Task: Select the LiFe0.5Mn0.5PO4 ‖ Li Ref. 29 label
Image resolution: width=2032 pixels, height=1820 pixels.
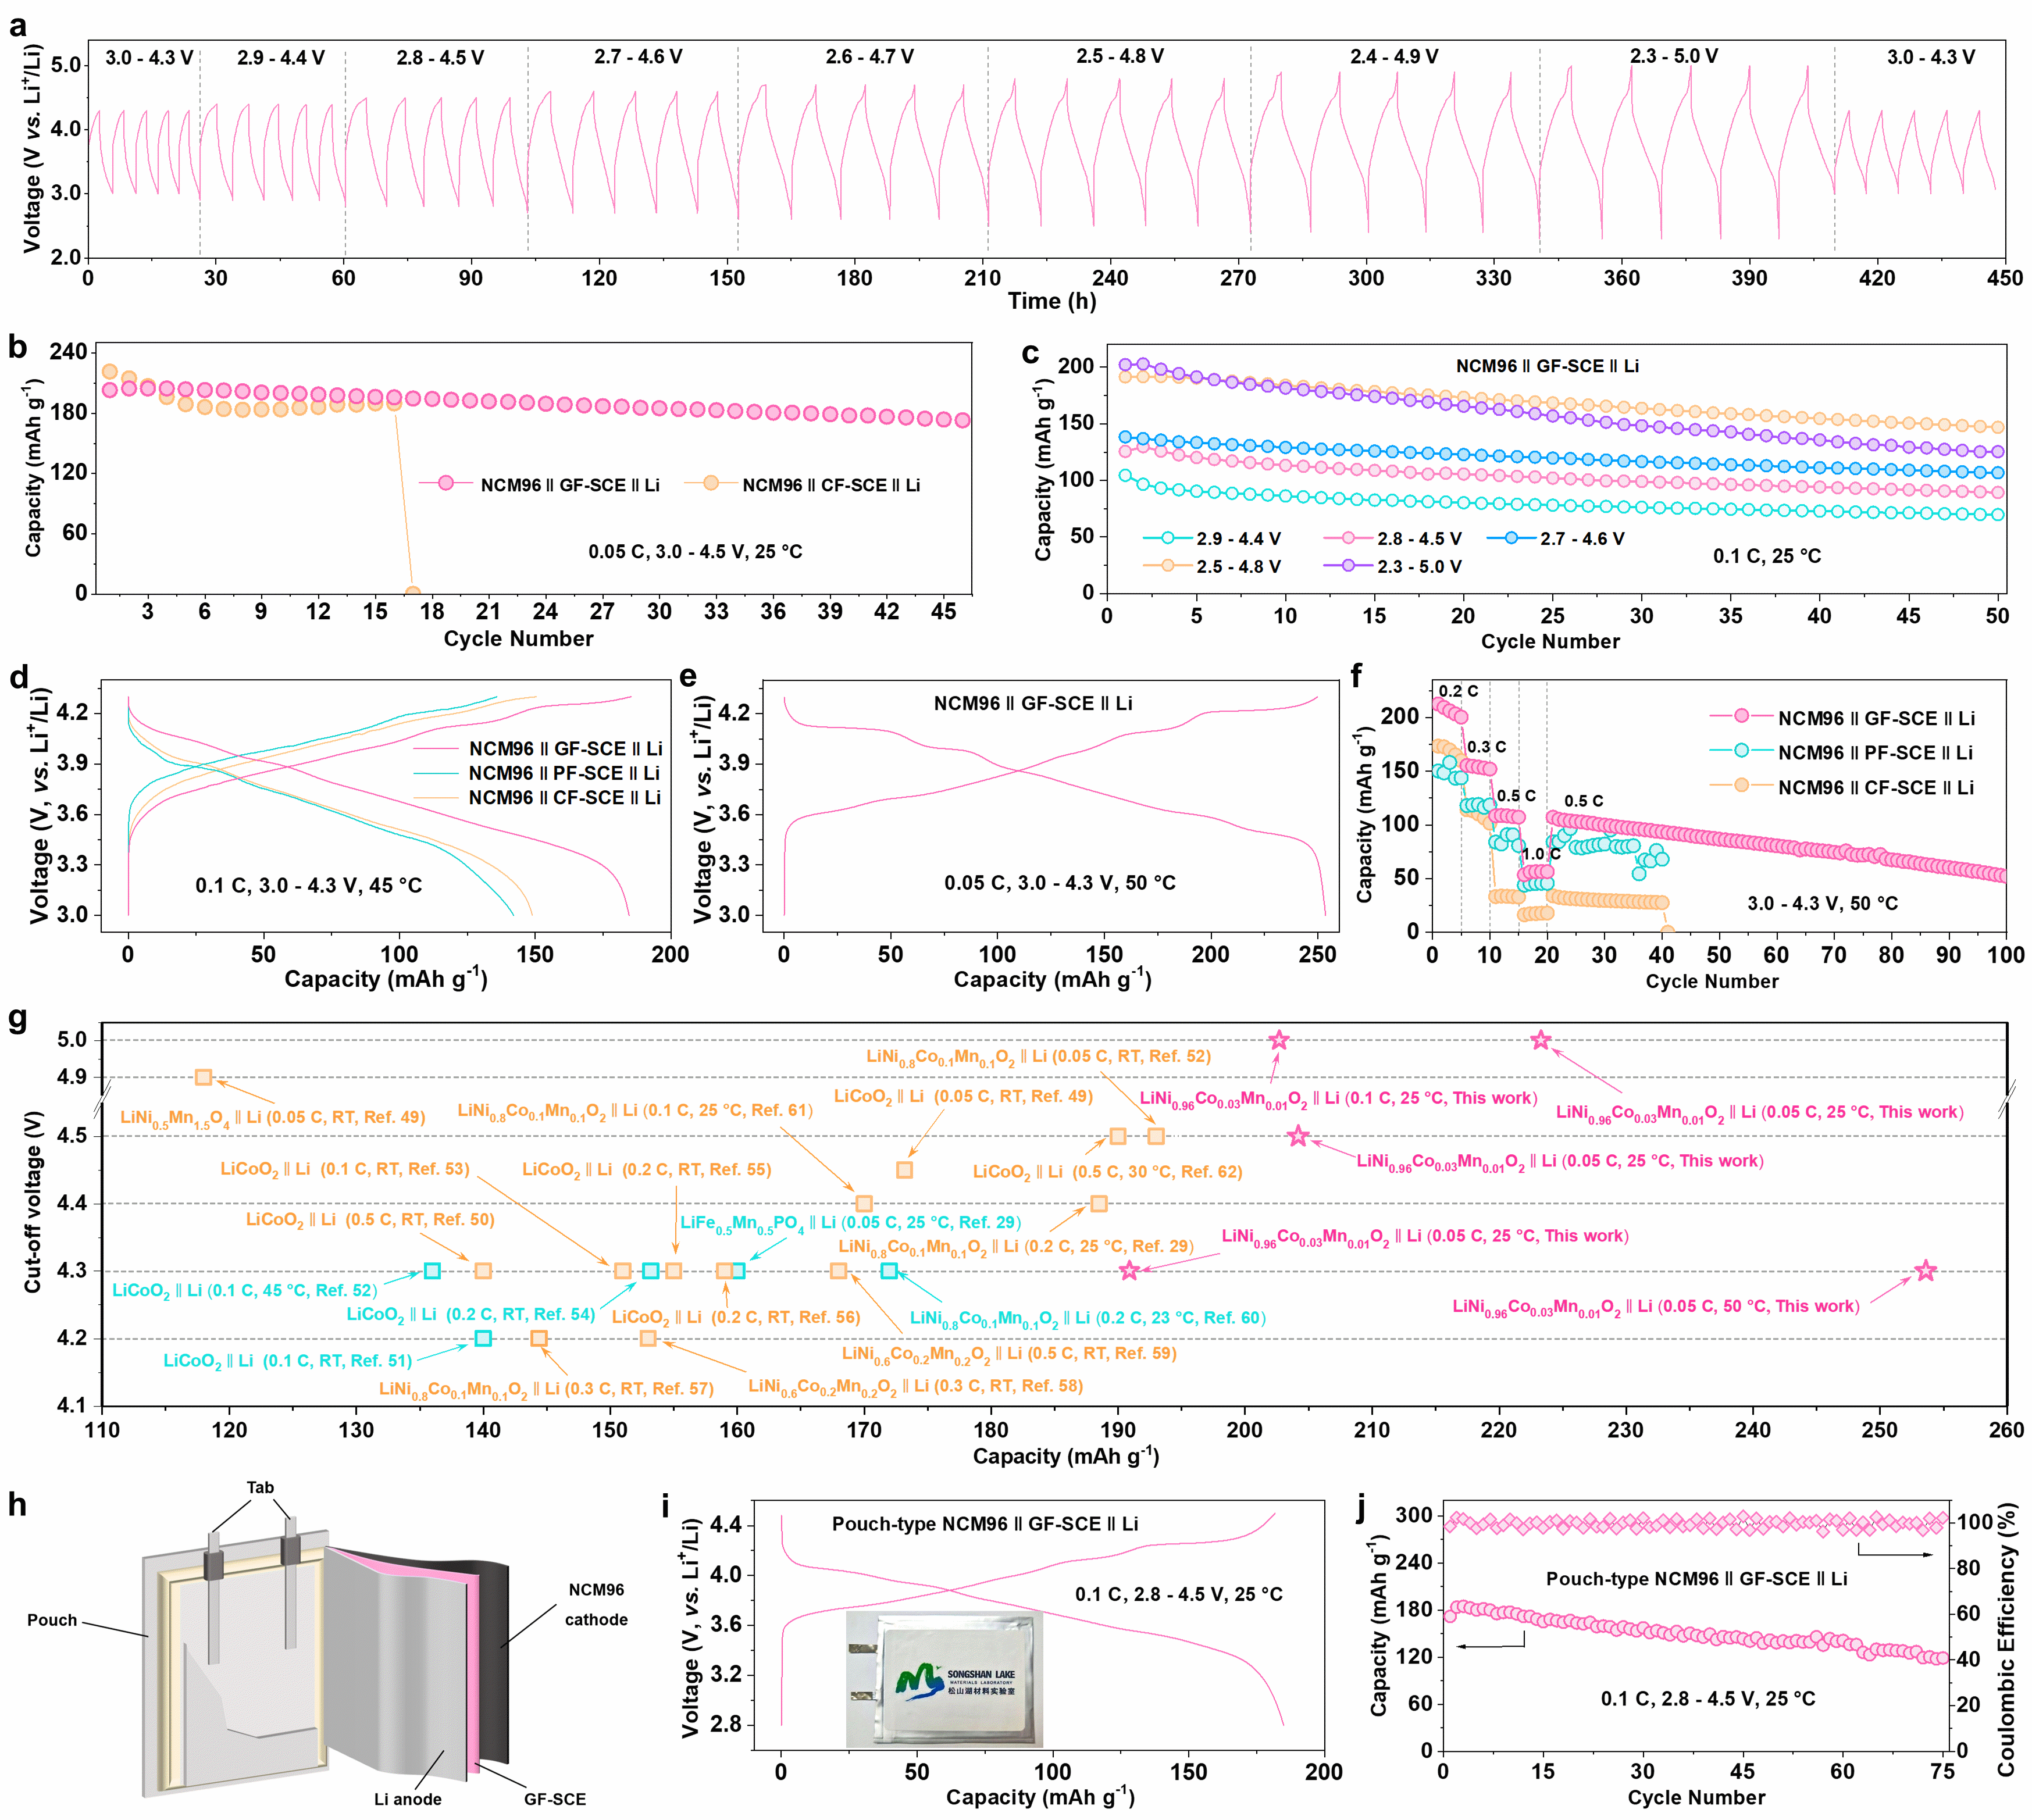Action: point(851,1223)
